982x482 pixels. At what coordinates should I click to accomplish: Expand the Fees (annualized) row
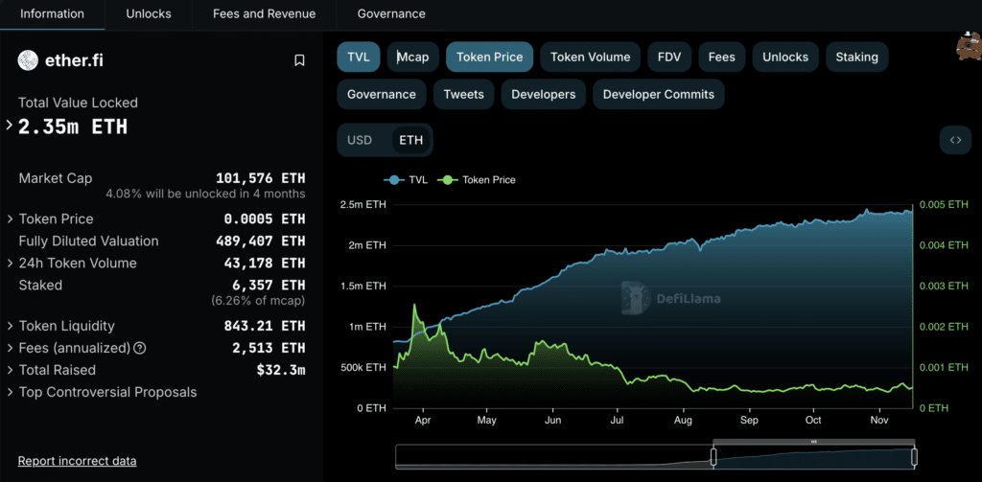tap(10, 348)
